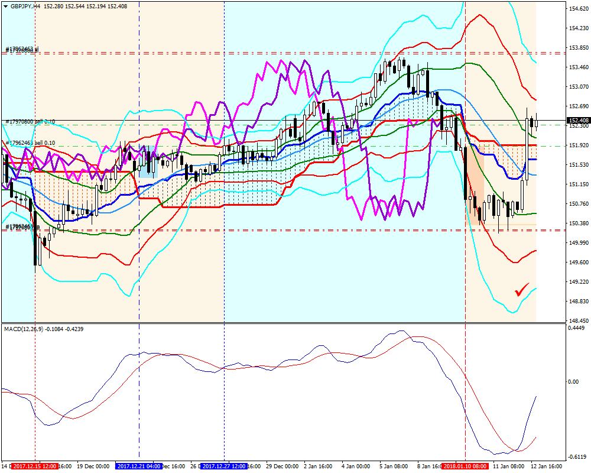Click the 154.620 label on the price axis
The width and height of the screenshot is (591, 473).
coord(578,8)
